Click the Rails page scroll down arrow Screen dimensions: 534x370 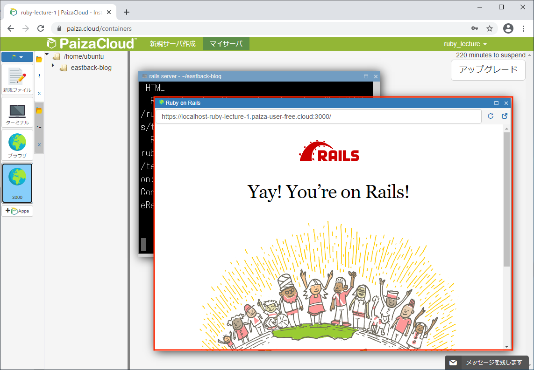point(506,347)
